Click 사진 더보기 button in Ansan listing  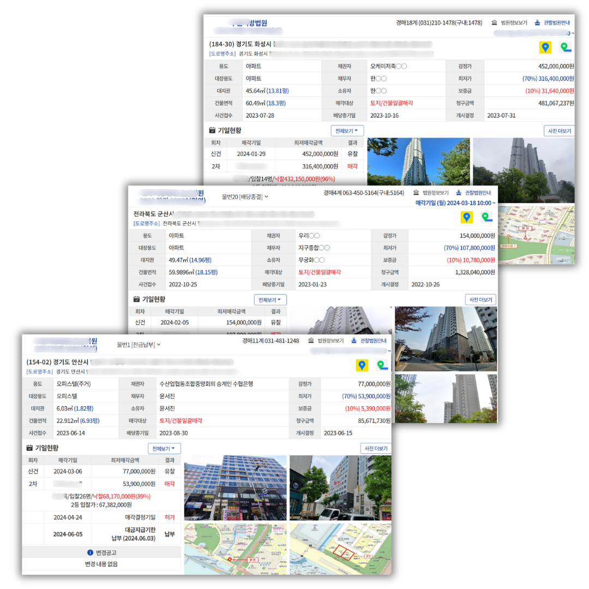tap(375, 448)
